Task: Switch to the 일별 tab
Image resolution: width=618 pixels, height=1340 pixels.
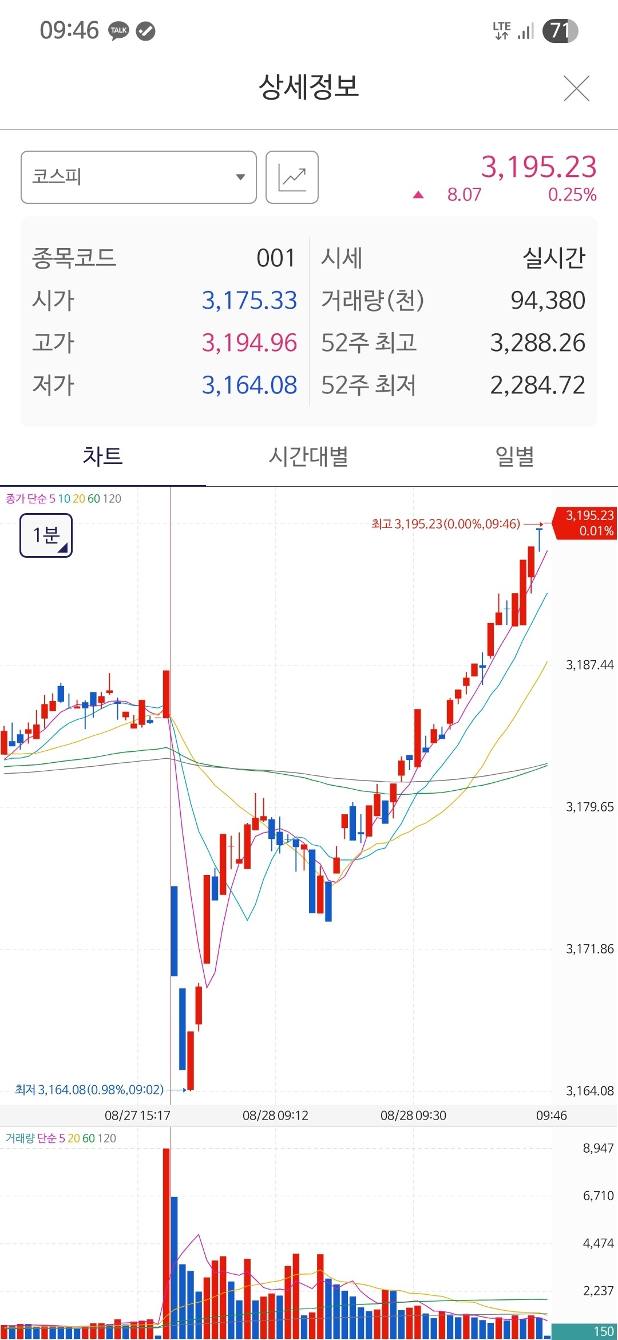Action: tap(514, 456)
